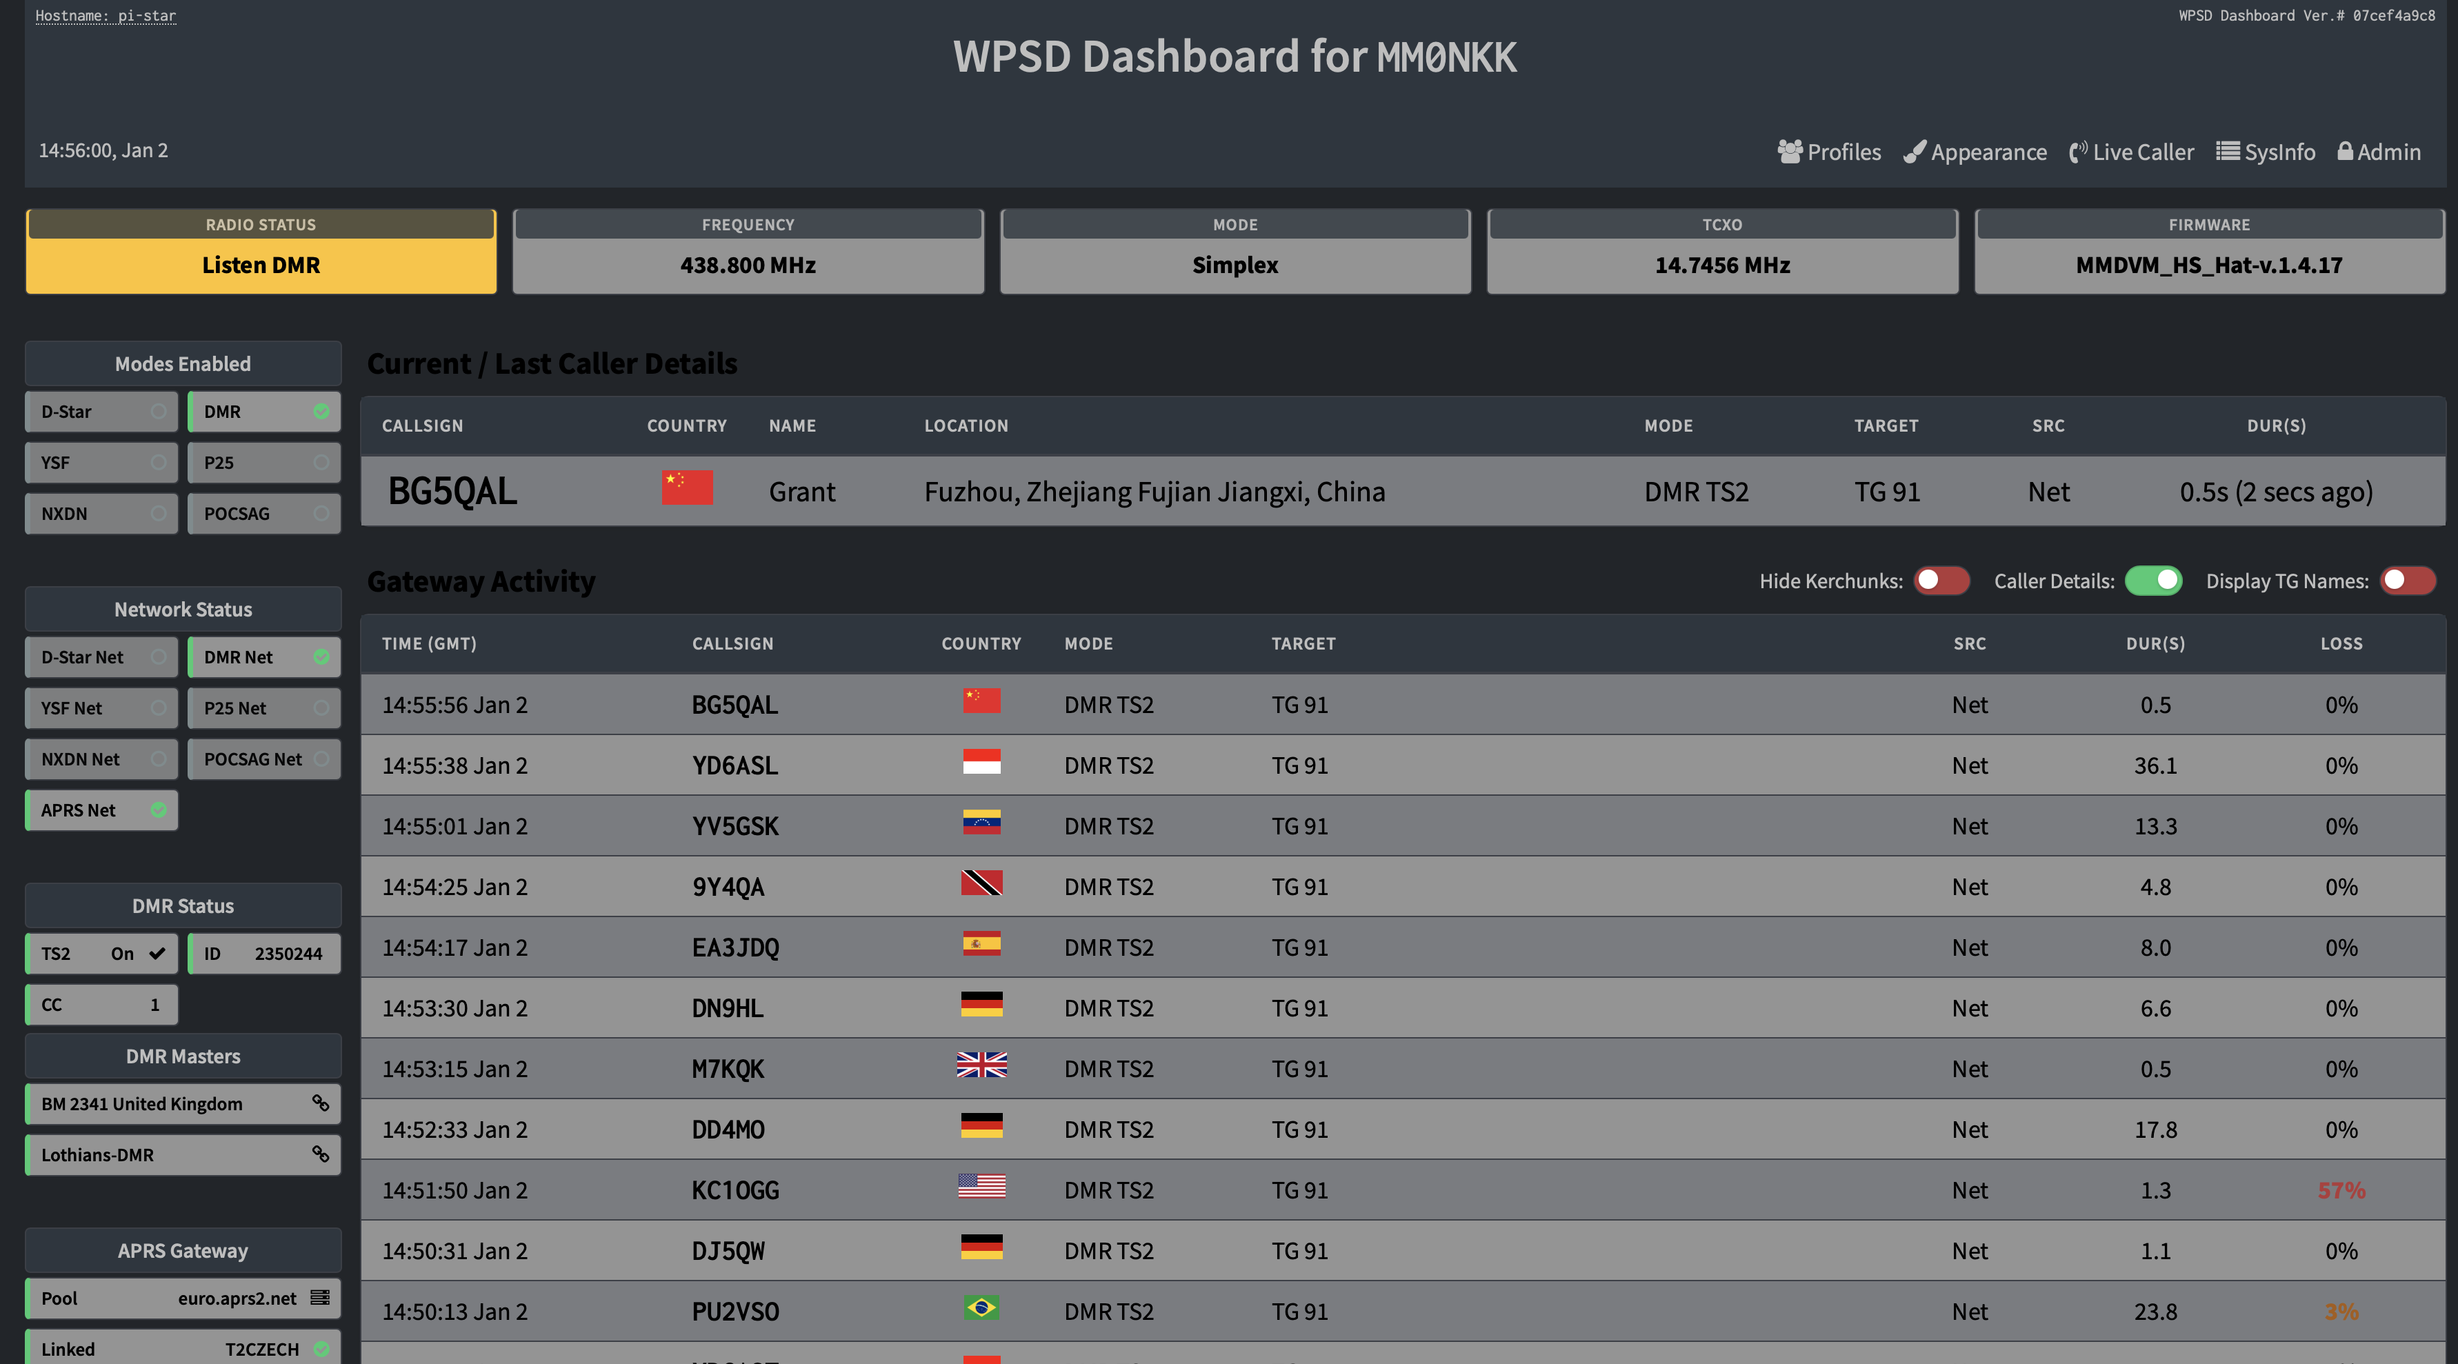Click the NXDN mode status indicator
Screen dimensions: 2458x1364
(x=159, y=513)
